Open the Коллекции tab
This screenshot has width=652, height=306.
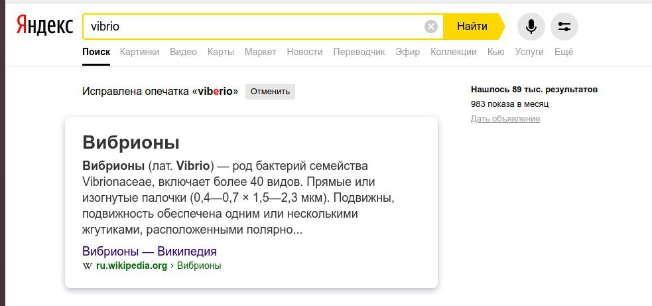click(x=454, y=52)
